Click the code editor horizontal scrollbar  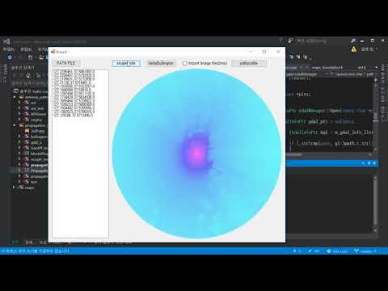click(x=328, y=154)
